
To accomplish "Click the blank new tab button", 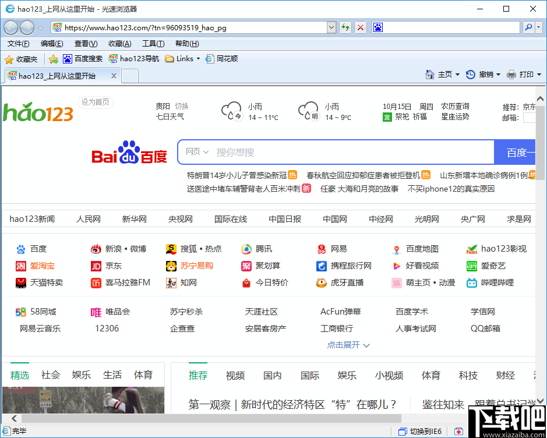I will (x=130, y=76).
